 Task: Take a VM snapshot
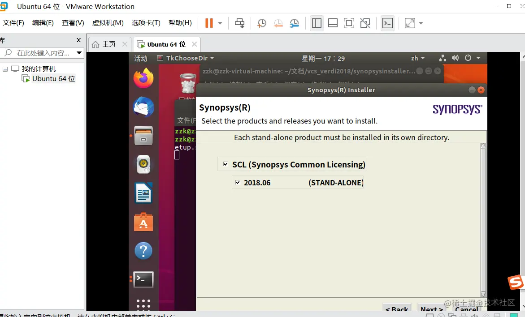click(x=261, y=23)
